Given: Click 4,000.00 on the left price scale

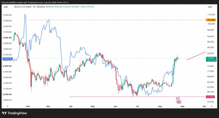Looking at the screenshot, I should pos(7,94).
